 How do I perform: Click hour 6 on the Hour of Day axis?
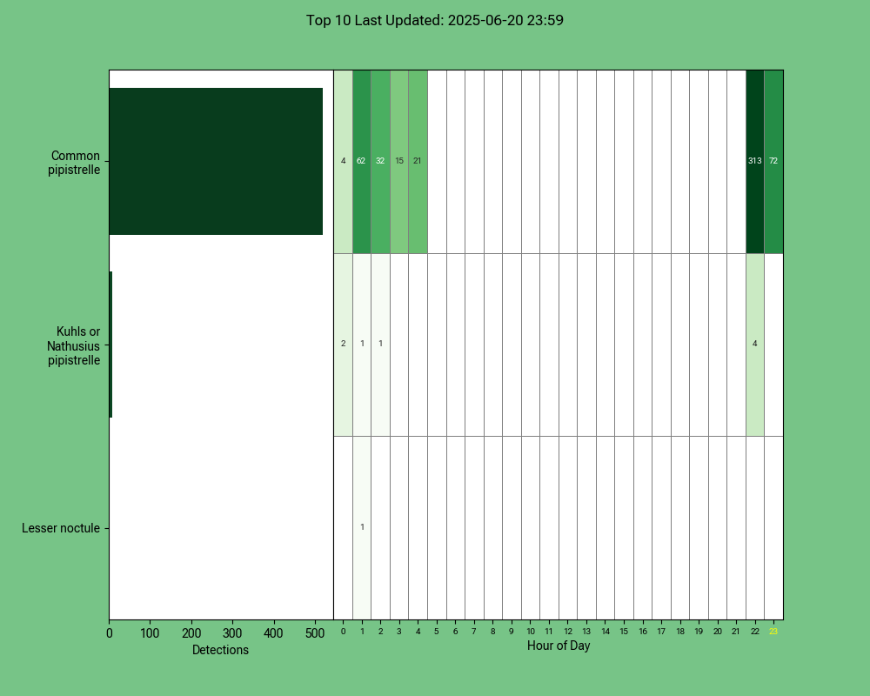[x=456, y=632]
